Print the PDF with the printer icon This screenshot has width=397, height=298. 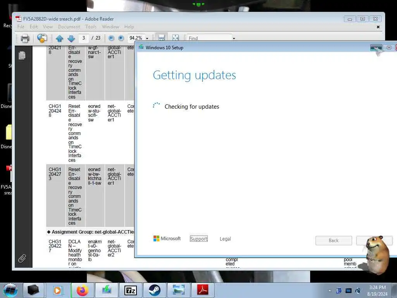click(25, 38)
